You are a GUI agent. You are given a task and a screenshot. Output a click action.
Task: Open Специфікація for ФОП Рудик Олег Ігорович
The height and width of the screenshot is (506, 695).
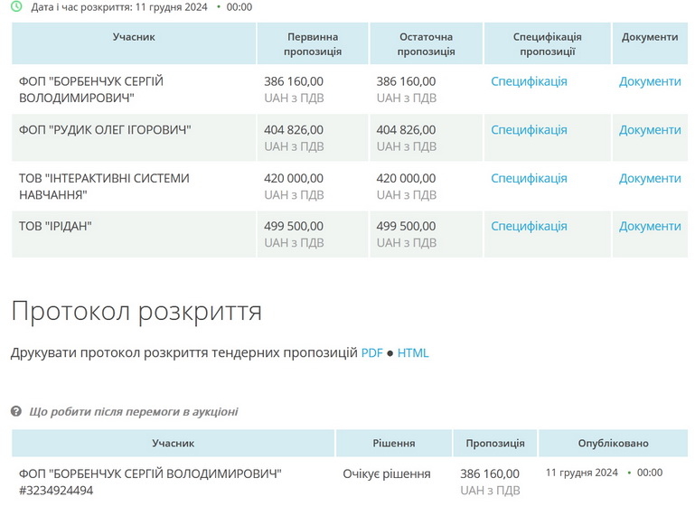point(529,130)
